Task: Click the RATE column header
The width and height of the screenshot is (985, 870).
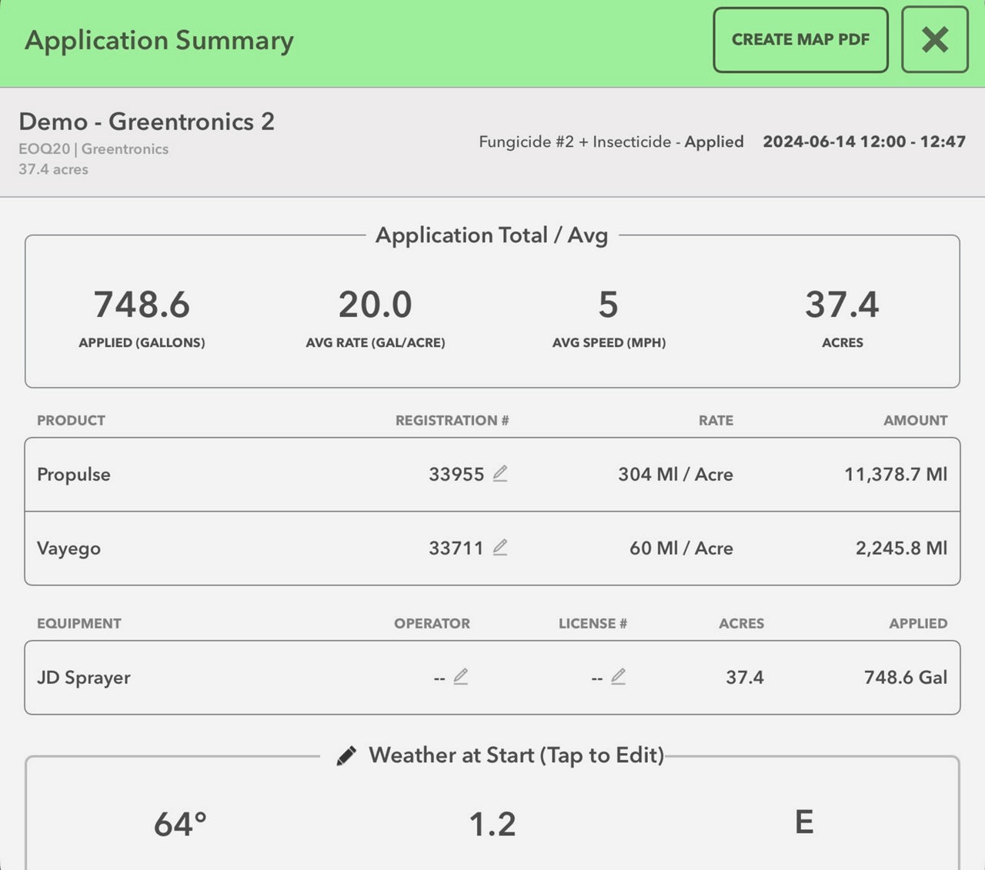Action: tap(716, 420)
